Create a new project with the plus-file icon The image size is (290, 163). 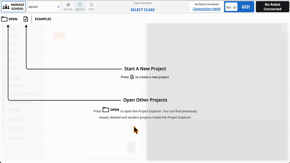[26, 19]
